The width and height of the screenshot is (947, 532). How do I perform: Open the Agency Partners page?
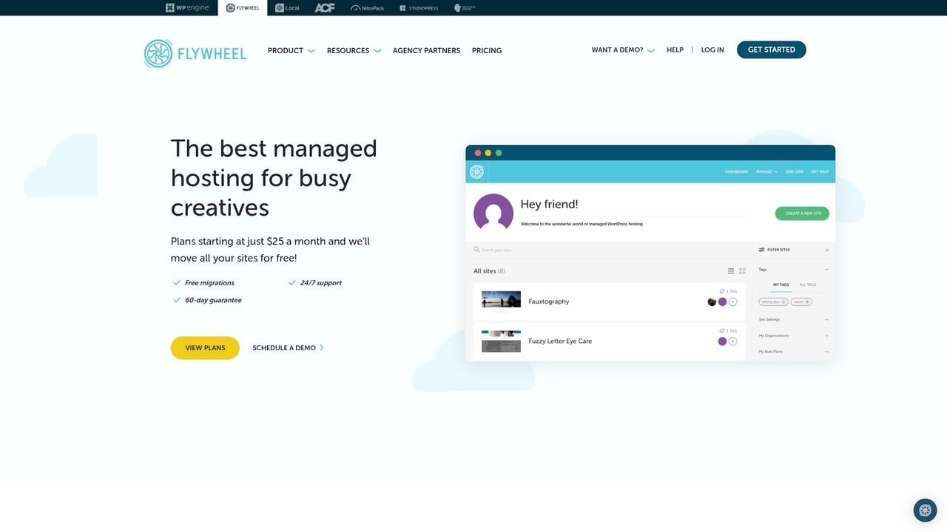426,50
